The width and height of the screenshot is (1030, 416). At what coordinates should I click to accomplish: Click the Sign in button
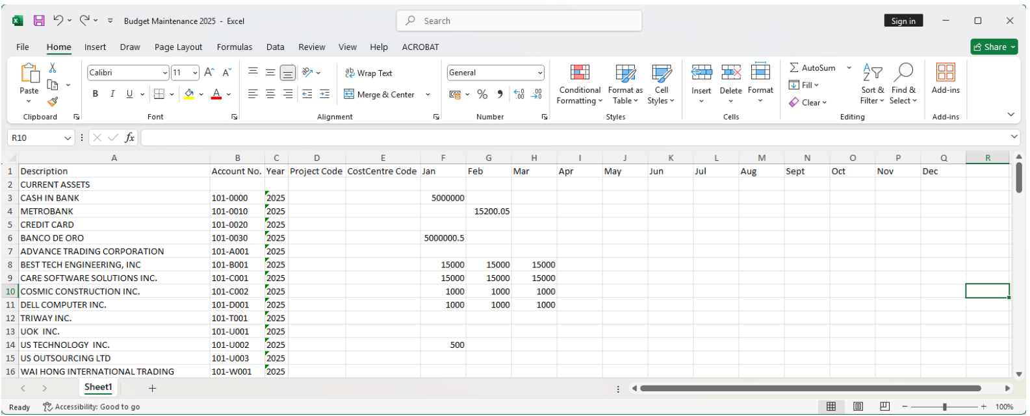(x=903, y=21)
